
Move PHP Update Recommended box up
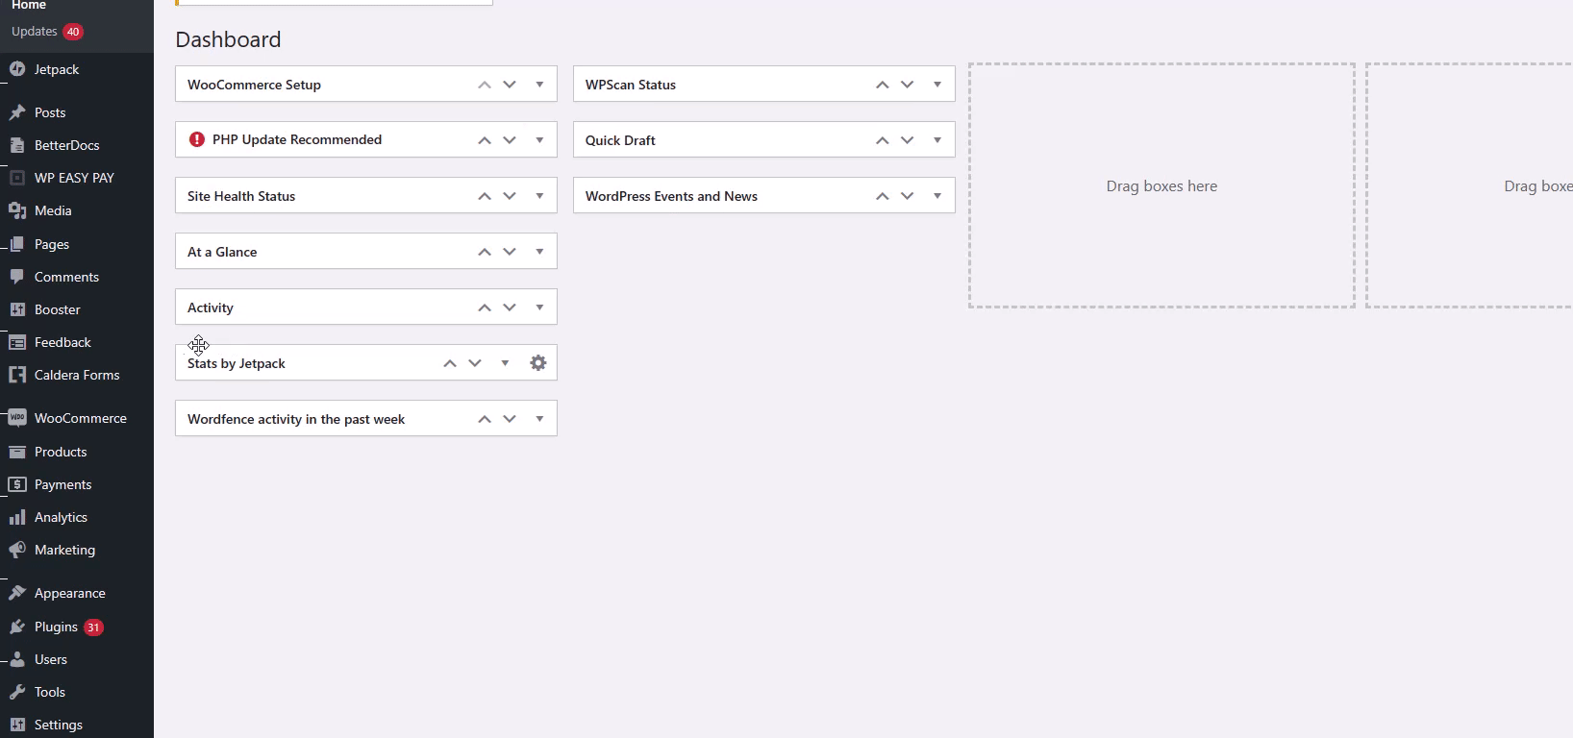click(x=485, y=140)
